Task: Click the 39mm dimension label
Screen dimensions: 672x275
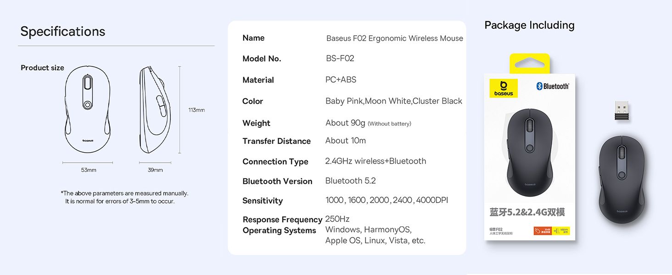Action: (155, 170)
